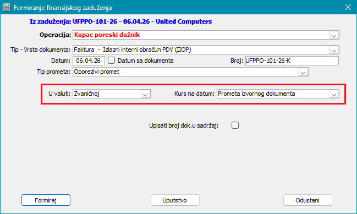Click the application icon in title bar
Image resolution: width=357 pixels, height=214 pixels.
pyautogui.click(x=7, y=8)
